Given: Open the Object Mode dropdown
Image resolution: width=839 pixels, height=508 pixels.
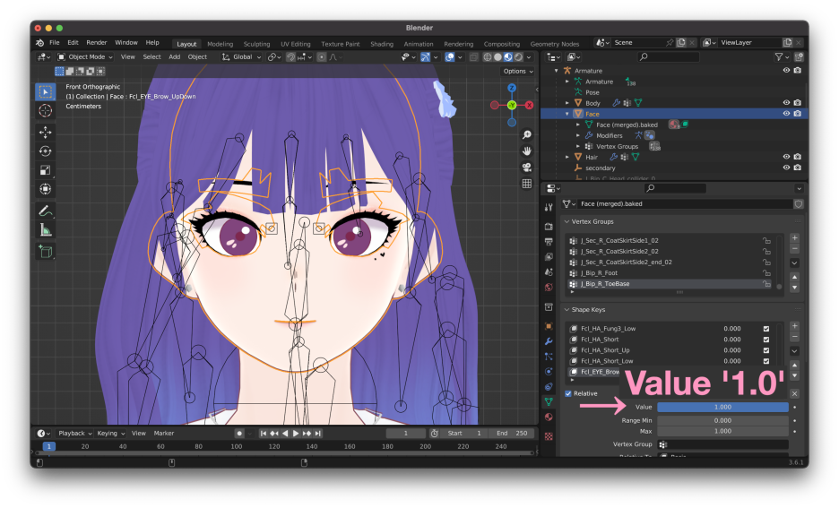Looking at the screenshot, I should 86,56.
